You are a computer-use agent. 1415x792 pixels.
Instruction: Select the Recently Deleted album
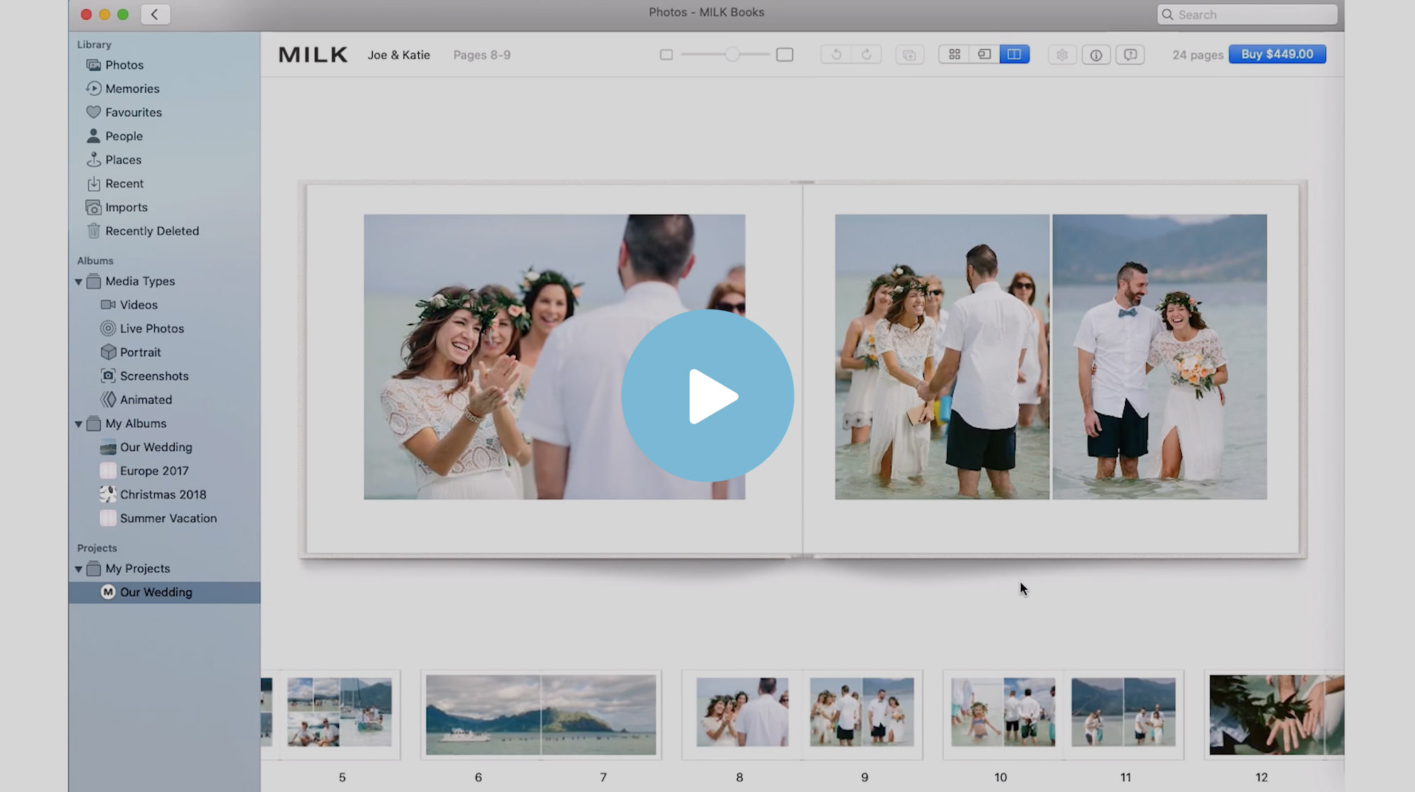pos(151,231)
